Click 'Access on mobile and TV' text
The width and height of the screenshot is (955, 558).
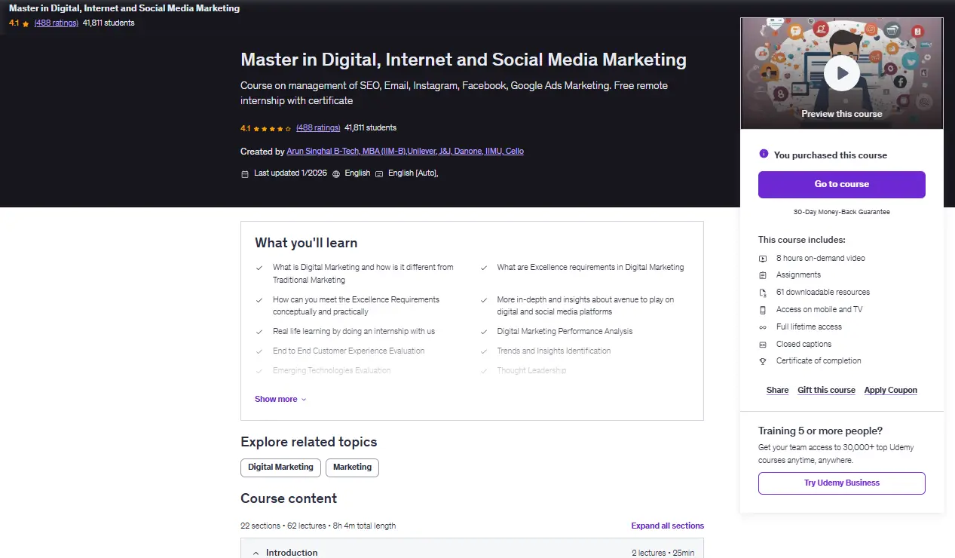click(x=819, y=309)
